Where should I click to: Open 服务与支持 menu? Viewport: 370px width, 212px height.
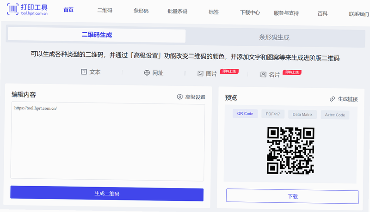286,13
